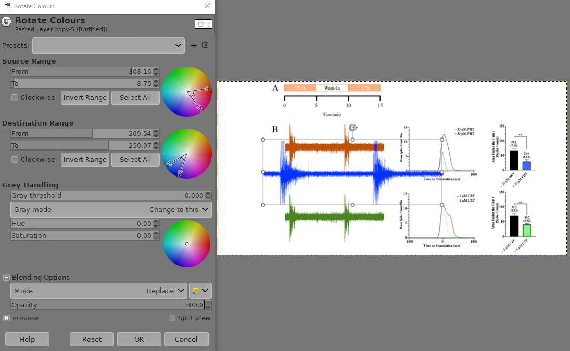The height and width of the screenshot is (351, 570).
Task: Click Select All under Destination Range
Action: point(135,159)
